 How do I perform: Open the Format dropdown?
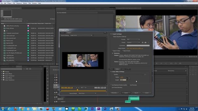point(133,39)
